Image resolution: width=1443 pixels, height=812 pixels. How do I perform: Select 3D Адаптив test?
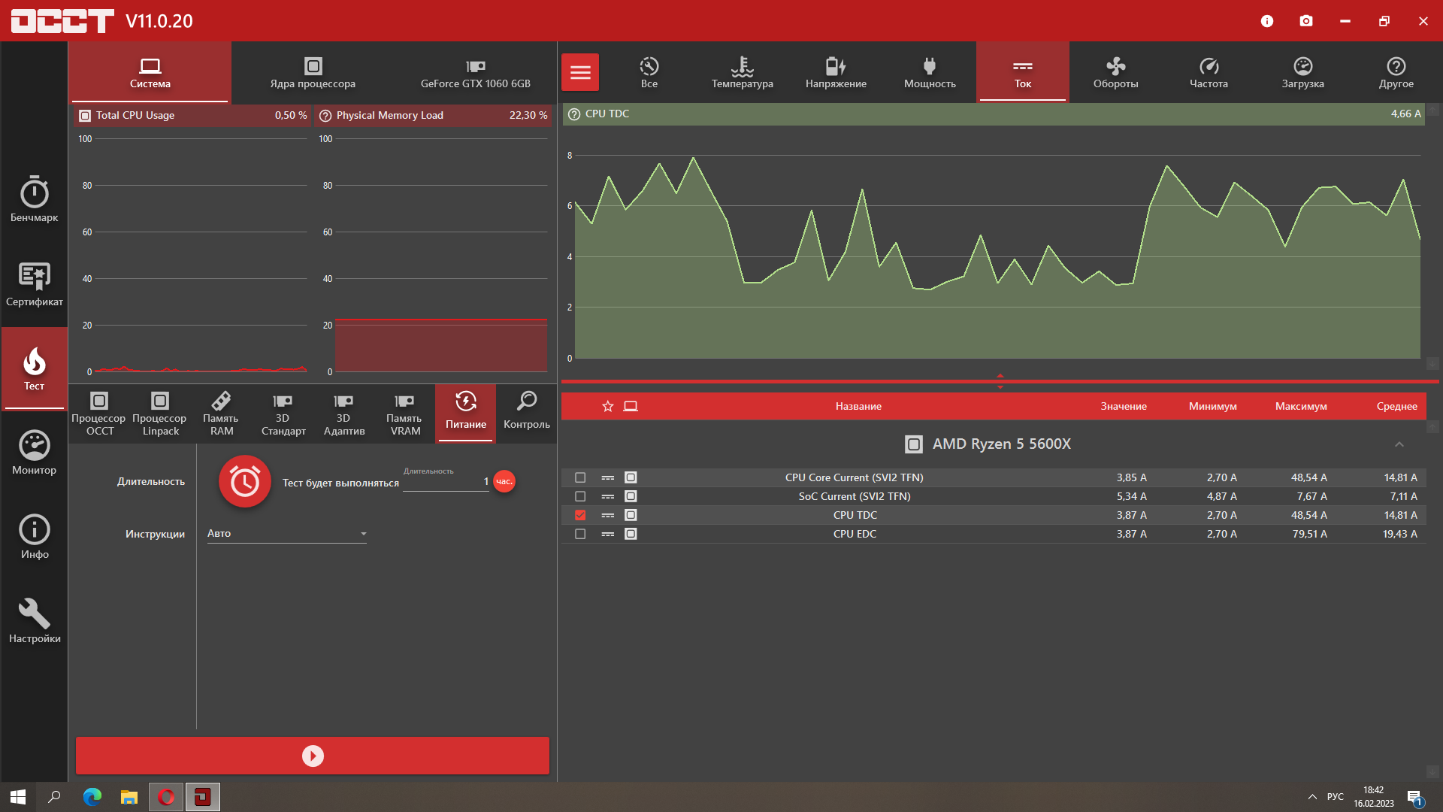click(343, 414)
